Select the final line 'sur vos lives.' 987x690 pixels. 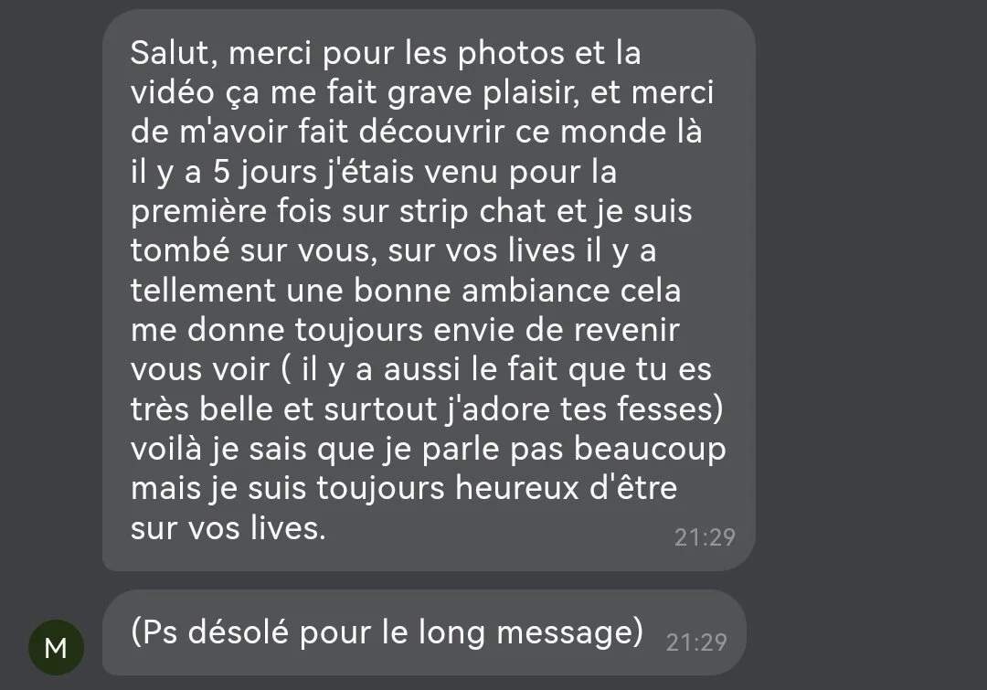(x=228, y=527)
